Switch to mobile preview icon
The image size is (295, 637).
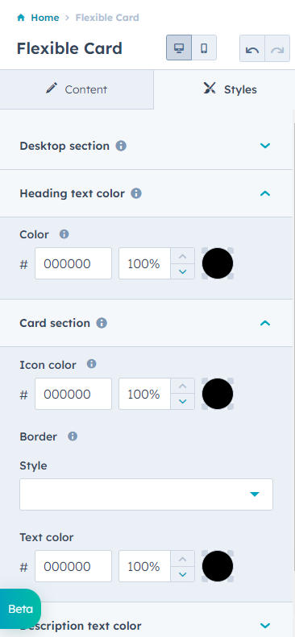pos(204,48)
